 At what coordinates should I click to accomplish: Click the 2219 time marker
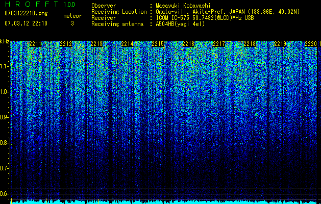(280, 44)
